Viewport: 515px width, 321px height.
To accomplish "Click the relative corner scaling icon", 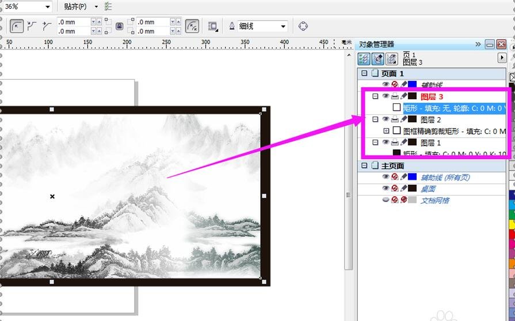I will (193, 26).
